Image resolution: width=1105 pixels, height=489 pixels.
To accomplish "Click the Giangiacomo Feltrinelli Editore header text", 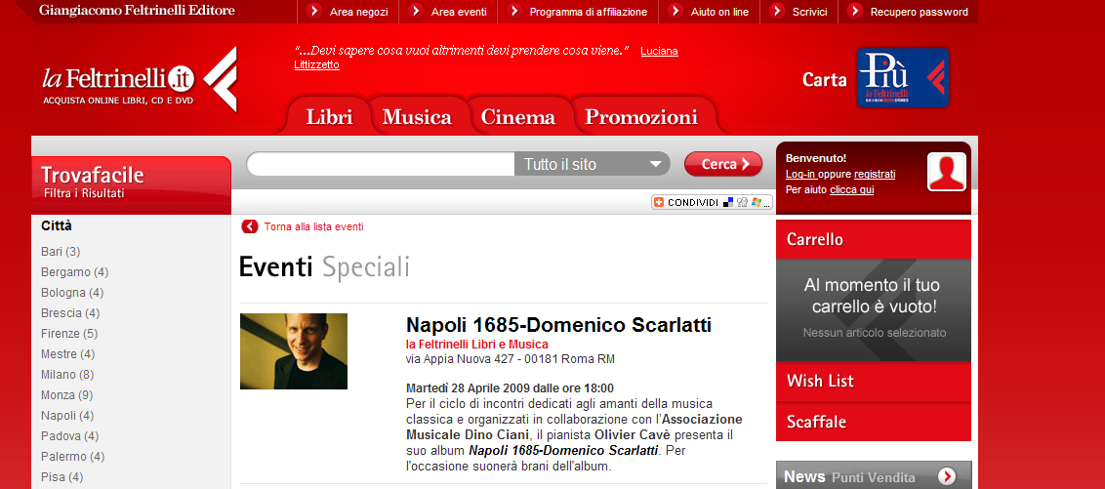I will point(138,11).
